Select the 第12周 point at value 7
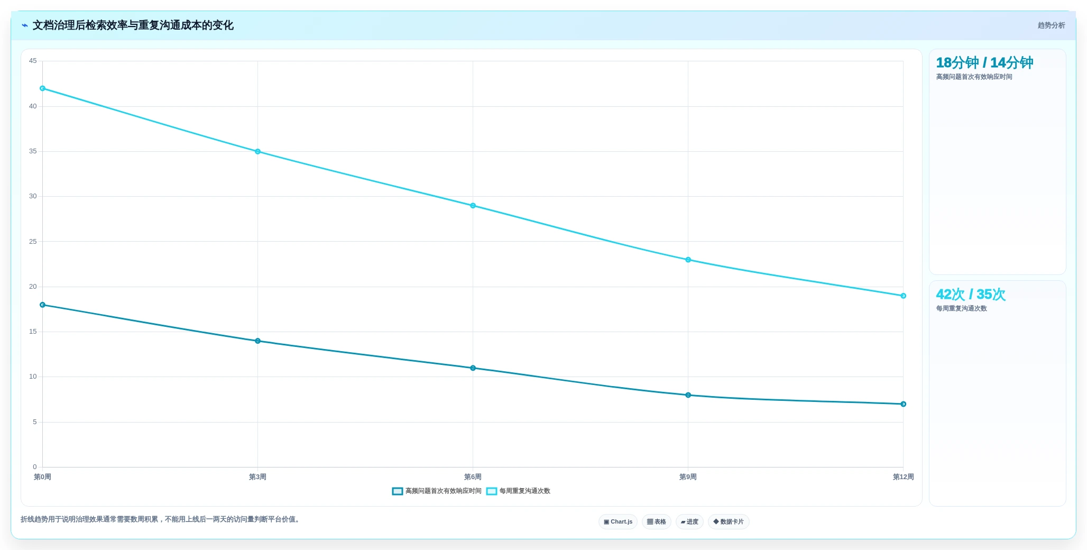The image size is (1087, 550). click(904, 404)
